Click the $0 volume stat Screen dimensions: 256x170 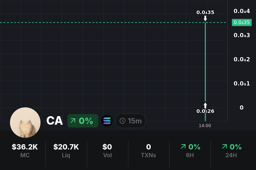(x=107, y=150)
